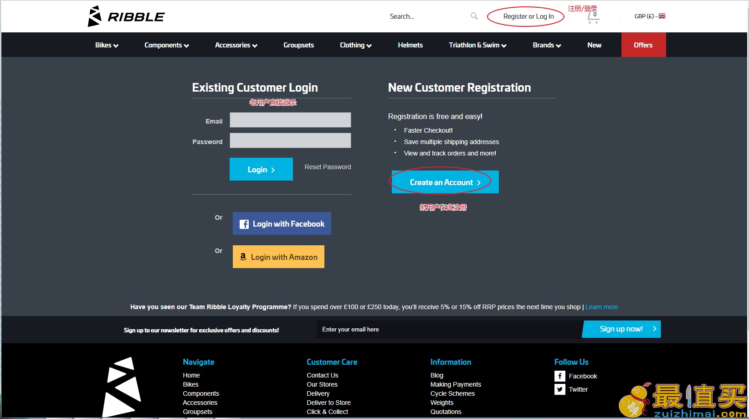Click the UK flag currency icon
Screen dimensions: 749x419
[662, 16]
